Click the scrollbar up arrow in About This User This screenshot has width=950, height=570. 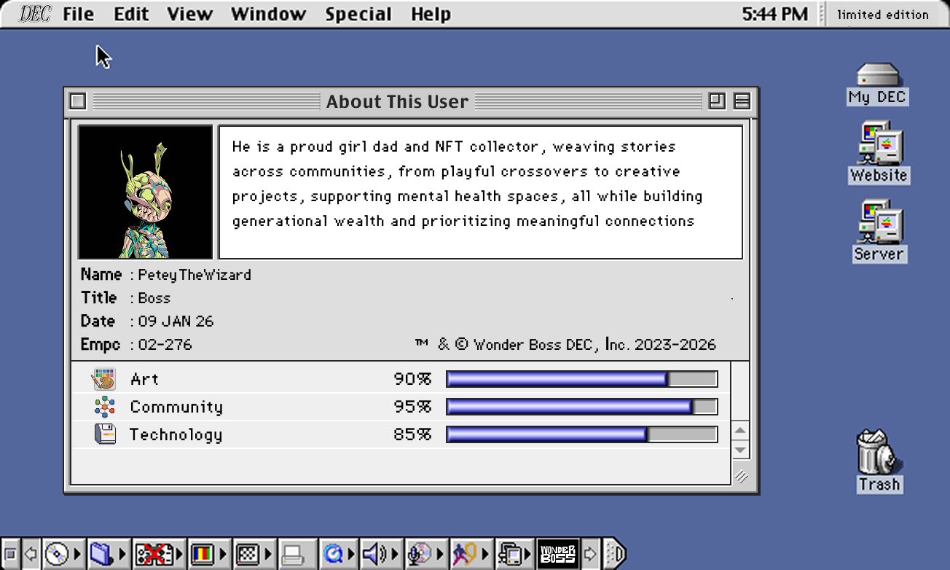[x=740, y=430]
